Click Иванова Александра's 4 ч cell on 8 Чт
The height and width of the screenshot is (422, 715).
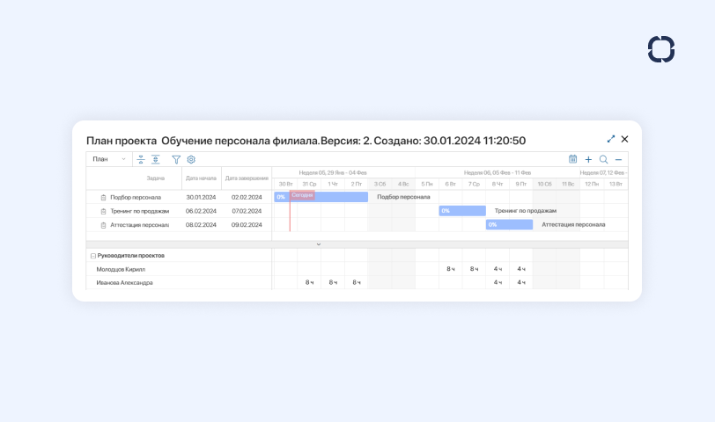[498, 283]
